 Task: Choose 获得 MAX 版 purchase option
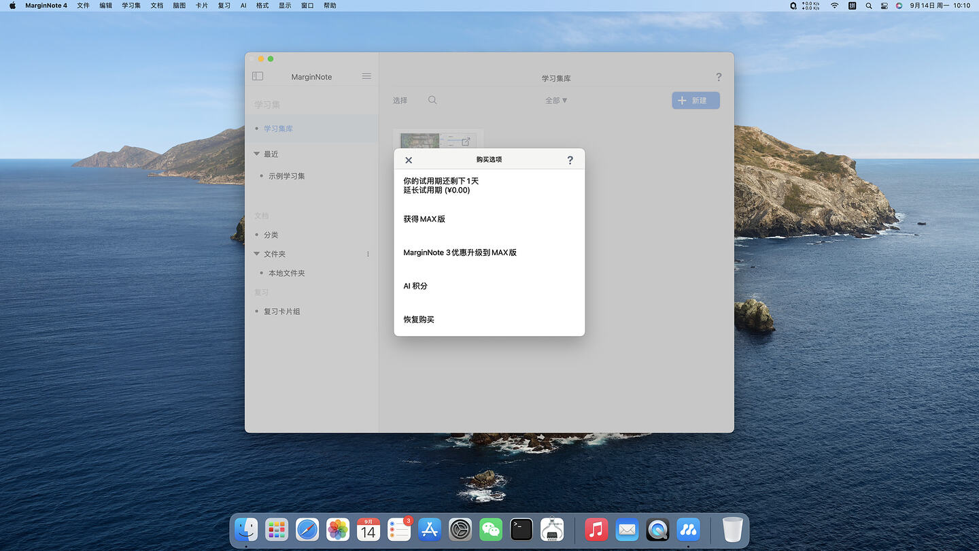click(424, 219)
